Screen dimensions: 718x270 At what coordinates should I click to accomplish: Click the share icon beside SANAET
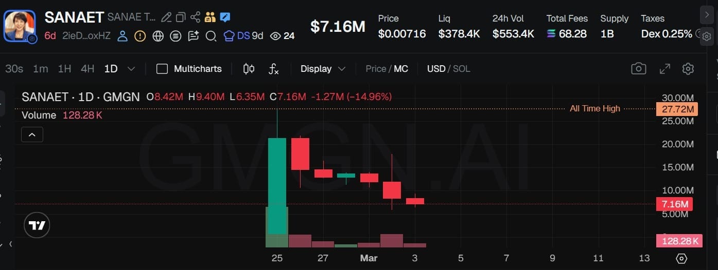[195, 17]
